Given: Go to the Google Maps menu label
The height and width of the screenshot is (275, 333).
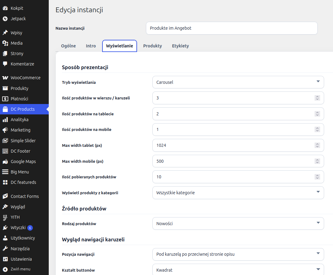Looking at the screenshot, I should pyautogui.click(x=23, y=162).
